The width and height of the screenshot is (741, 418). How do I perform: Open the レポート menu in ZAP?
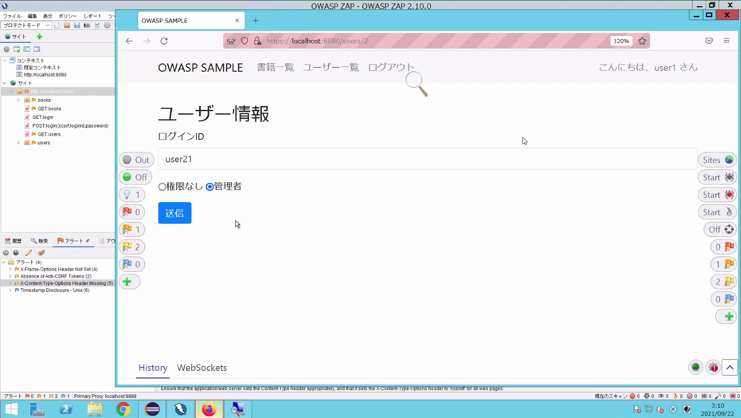click(93, 16)
